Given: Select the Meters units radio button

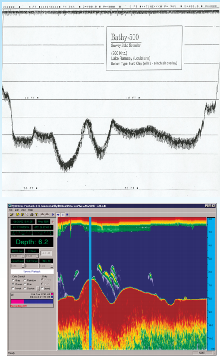Looking at the screenshot, I should (x=42, y=280).
